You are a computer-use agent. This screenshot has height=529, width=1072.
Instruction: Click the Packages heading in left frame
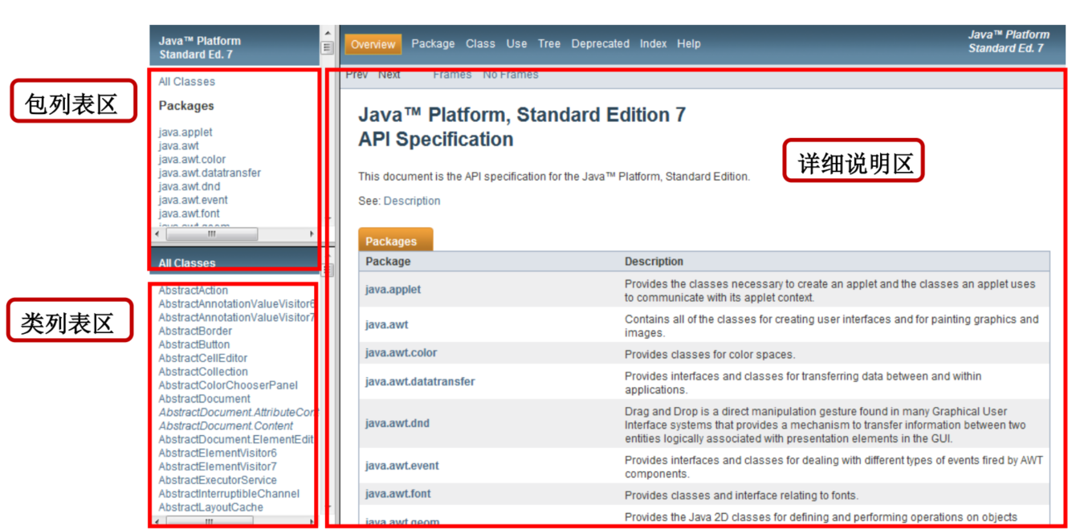186,106
